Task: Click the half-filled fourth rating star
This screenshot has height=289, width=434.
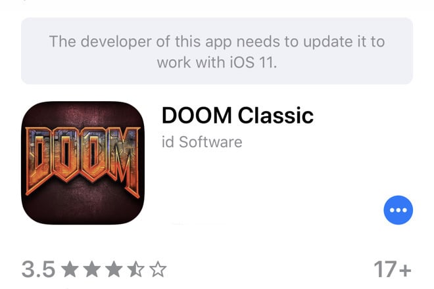Action: (x=136, y=270)
